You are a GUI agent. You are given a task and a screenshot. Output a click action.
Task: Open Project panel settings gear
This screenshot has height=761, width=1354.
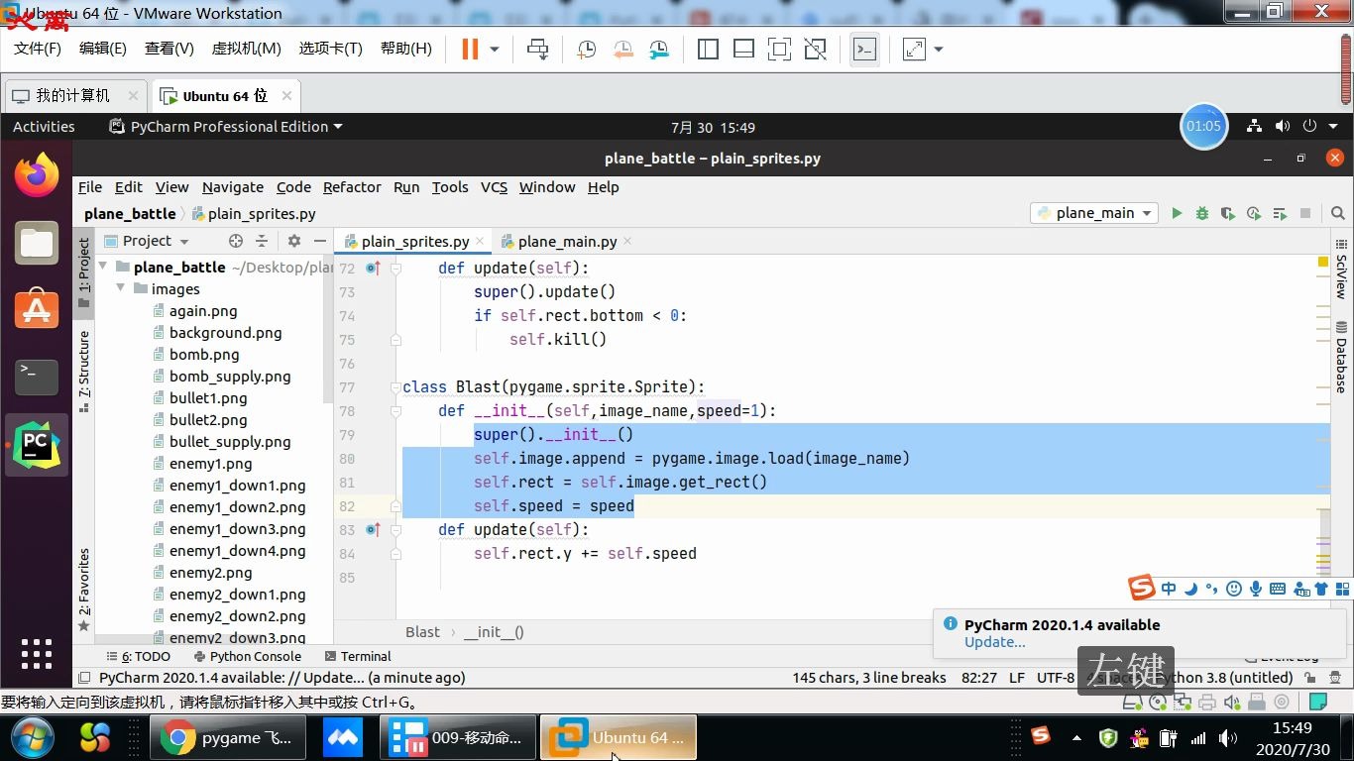pyautogui.click(x=292, y=241)
